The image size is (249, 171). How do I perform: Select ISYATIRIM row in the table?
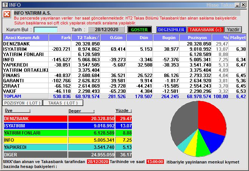tap(124, 49)
